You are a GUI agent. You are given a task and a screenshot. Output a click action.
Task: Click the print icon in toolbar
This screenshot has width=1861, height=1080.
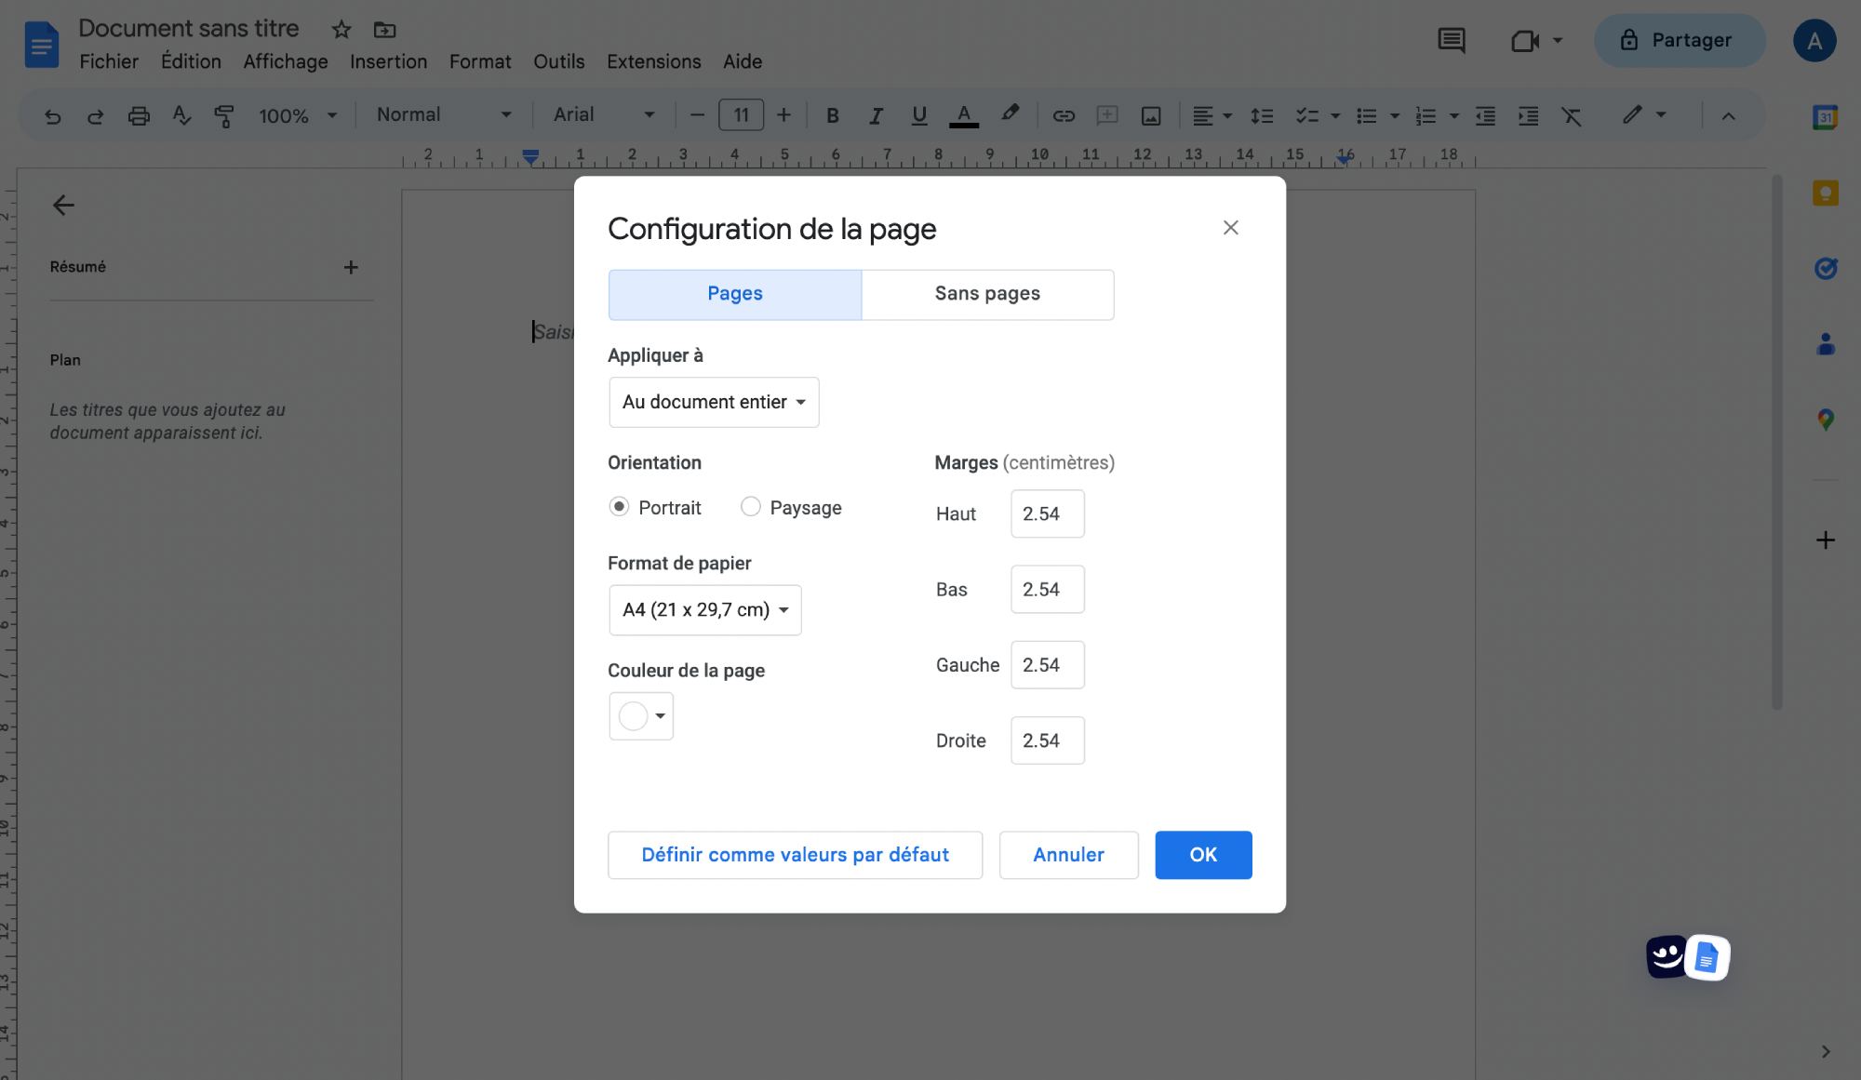tap(139, 116)
